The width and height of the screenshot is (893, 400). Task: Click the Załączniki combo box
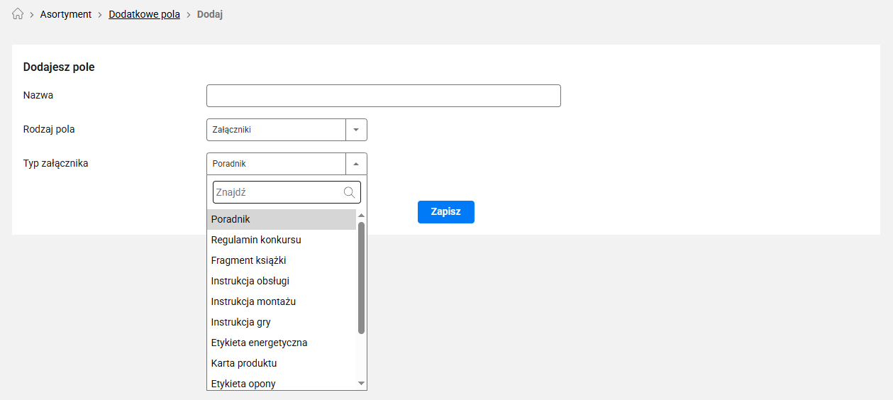[287, 130]
